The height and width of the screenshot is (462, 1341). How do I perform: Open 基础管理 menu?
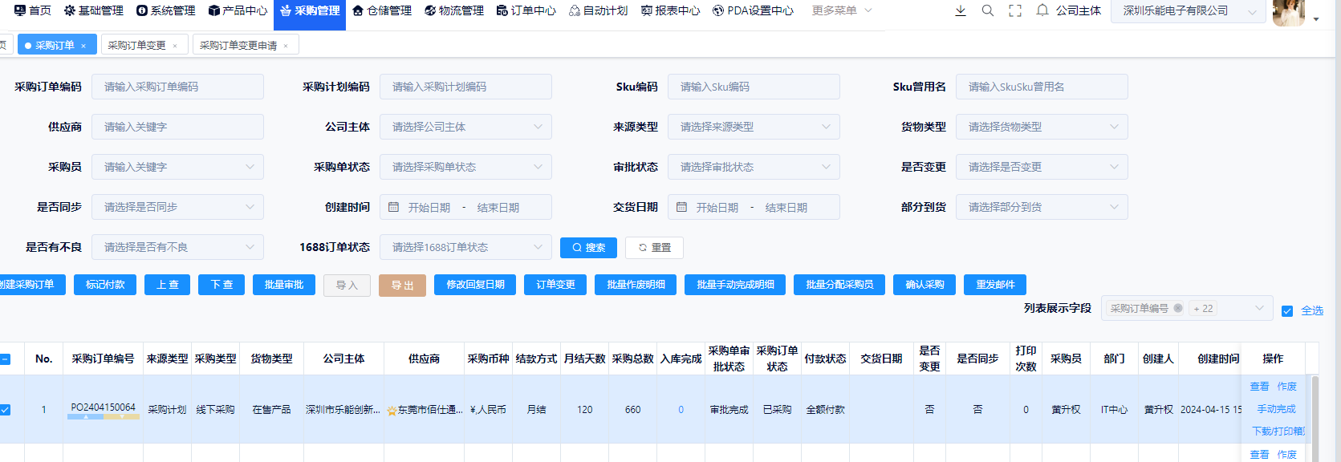click(x=93, y=10)
